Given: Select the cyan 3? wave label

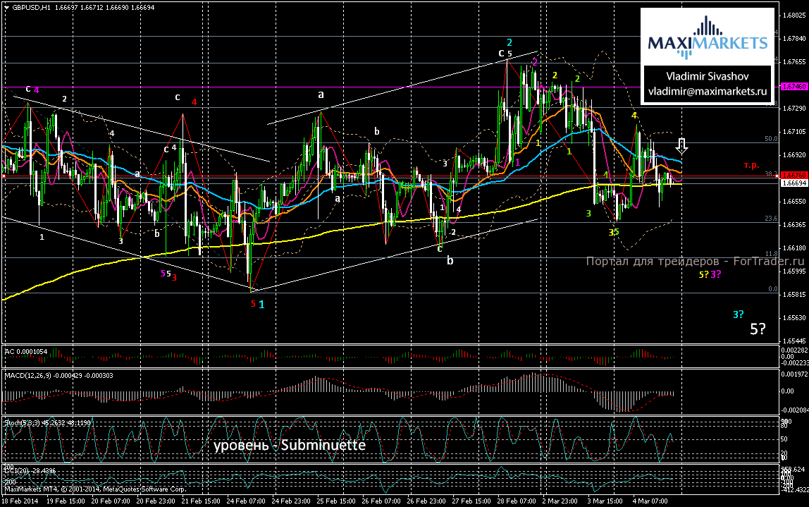Looking at the screenshot, I should point(739,314).
